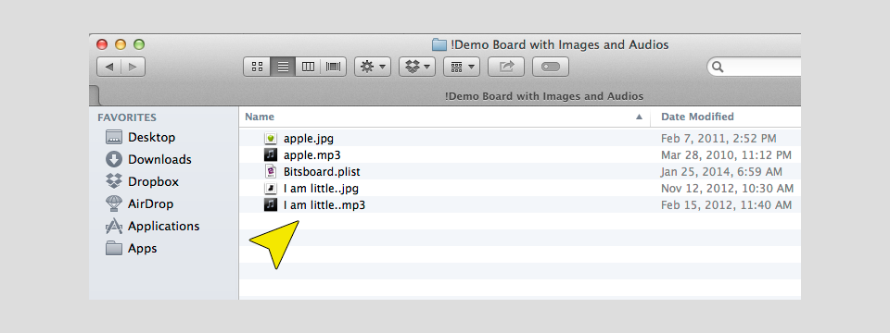Select the '!Demo Board with Images and Audios' tab
This screenshot has height=333, width=890.
pyautogui.click(x=544, y=95)
